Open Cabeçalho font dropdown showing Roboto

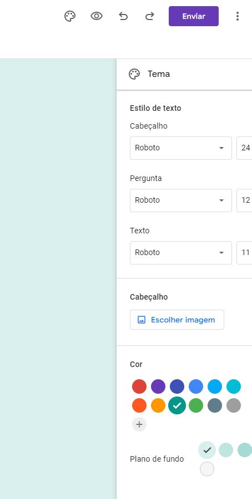181,148
